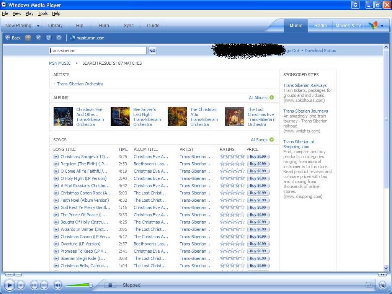Go to the Home page icon
The image size is (392, 294).
59,38
